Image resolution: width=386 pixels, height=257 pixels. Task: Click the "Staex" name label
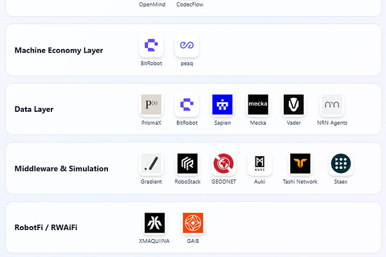[341, 182]
